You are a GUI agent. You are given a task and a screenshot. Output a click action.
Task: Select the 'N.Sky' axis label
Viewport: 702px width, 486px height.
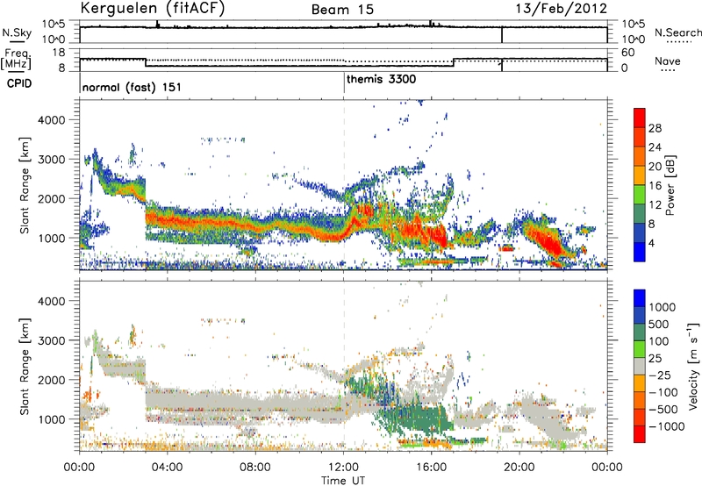point(17,32)
